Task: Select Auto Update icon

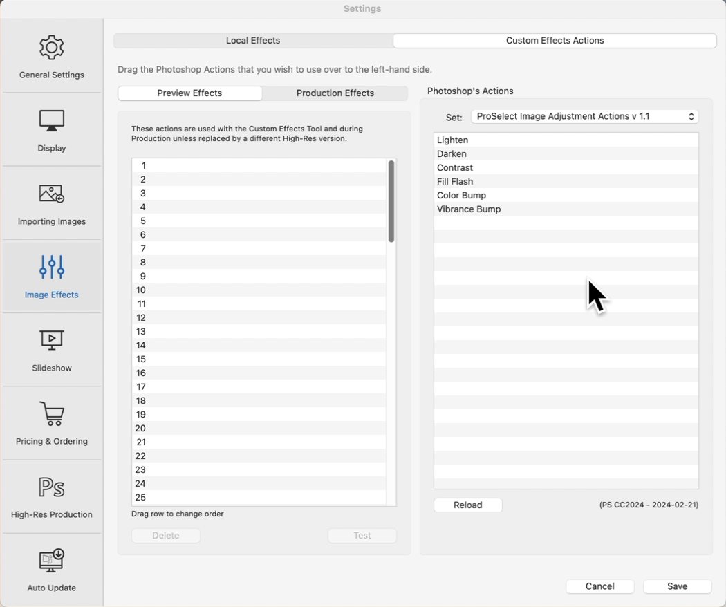Action: (x=52, y=561)
